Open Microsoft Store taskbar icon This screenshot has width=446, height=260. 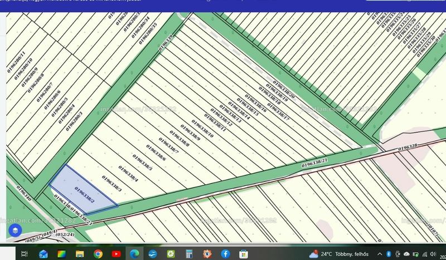pos(244,254)
